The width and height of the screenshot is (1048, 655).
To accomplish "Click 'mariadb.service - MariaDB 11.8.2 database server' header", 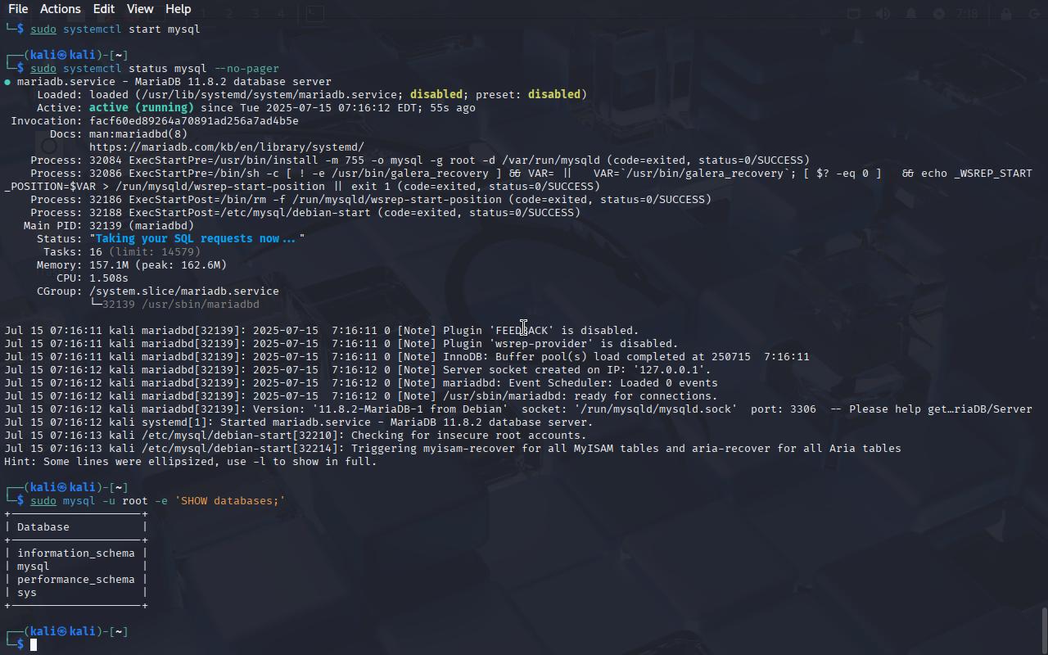I will click(174, 82).
